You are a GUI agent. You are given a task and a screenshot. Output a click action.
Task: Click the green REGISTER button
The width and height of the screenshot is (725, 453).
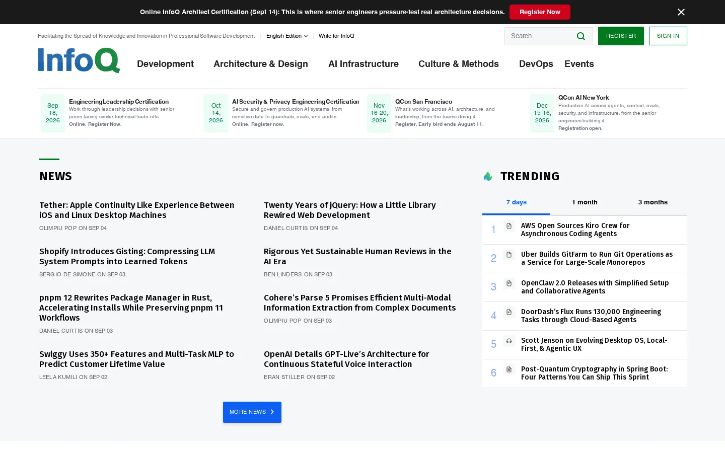tap(621, 36)
